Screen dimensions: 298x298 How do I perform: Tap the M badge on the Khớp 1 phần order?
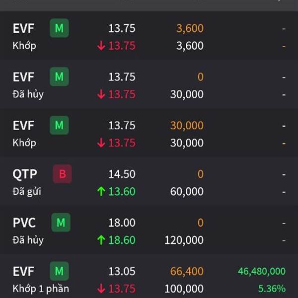(x=59, y=271)
